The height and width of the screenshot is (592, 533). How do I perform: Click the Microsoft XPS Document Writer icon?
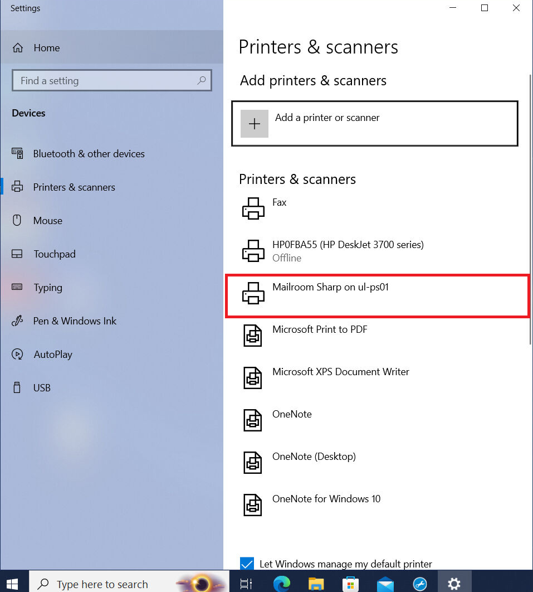[x=252, y=378]
